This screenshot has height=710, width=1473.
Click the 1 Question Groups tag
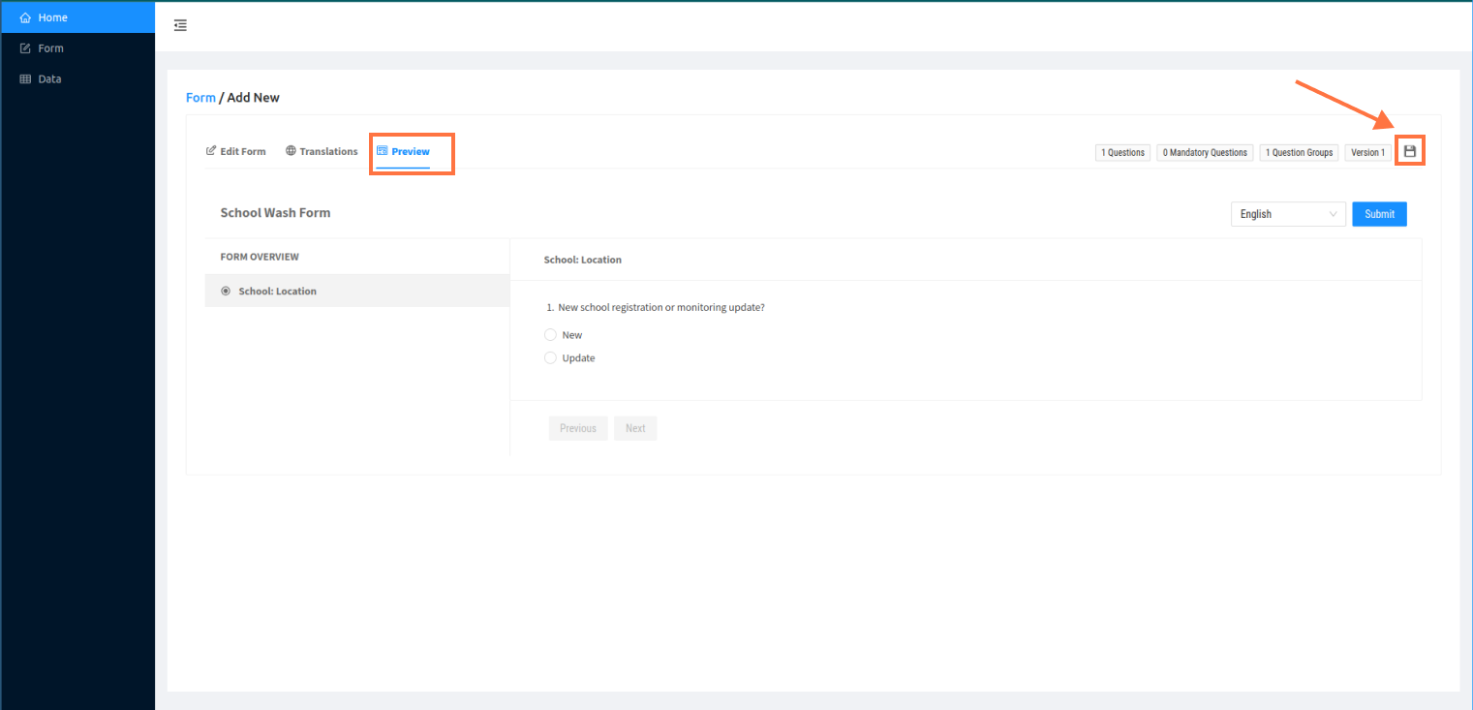point(1300,152)
